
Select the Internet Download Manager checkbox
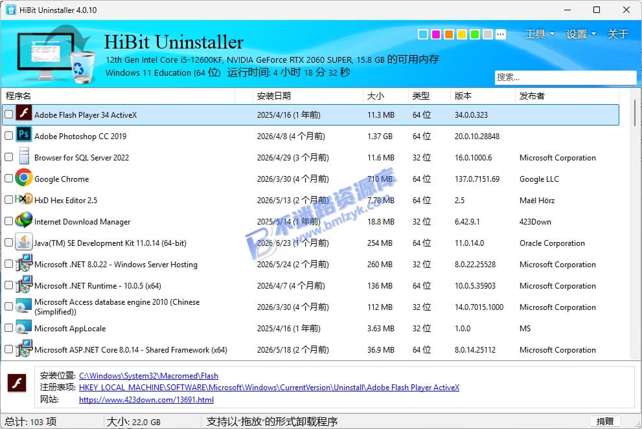click(8, 221)
